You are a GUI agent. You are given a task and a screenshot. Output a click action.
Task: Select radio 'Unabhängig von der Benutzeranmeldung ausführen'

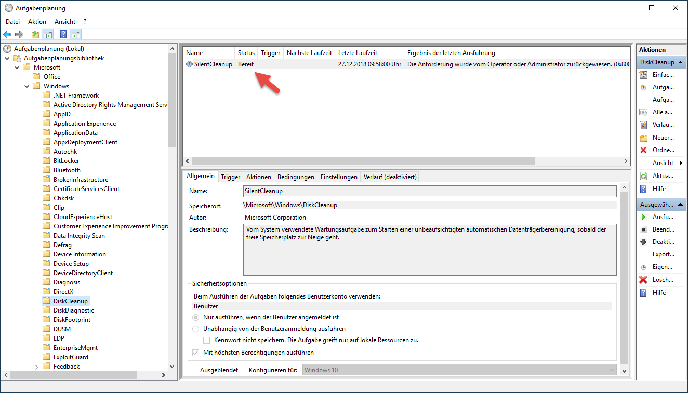point(196,329)
